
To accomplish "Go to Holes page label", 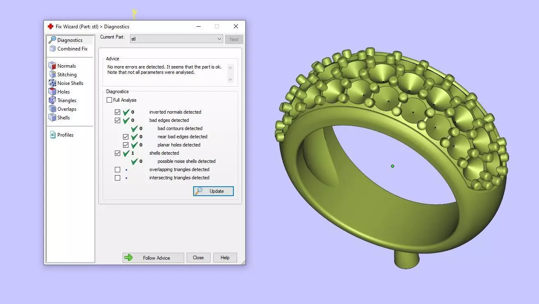I will click(64, 92).
